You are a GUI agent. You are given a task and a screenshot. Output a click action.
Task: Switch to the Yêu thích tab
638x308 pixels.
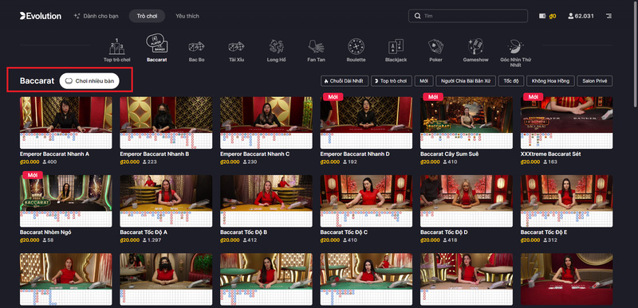[x=187, y=16]
